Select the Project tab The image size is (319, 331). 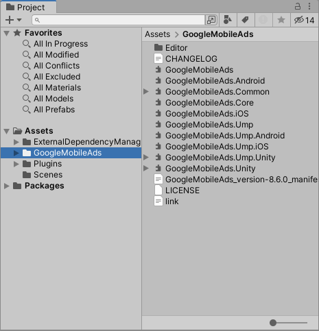click(x=28, y=7)
